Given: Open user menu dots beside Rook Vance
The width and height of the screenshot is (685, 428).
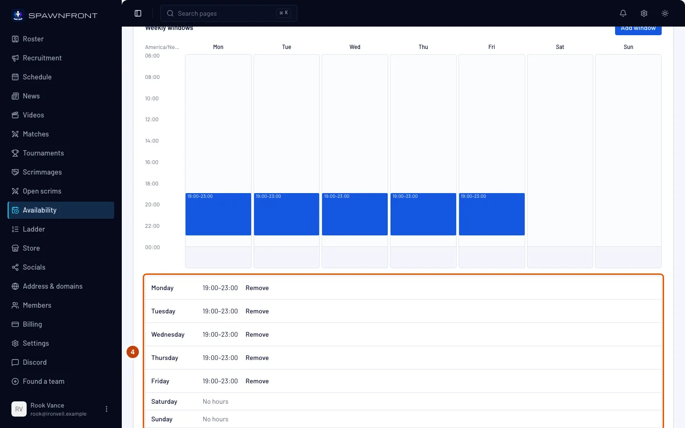Looking at the screenshot, I should (x=107, y=409).
